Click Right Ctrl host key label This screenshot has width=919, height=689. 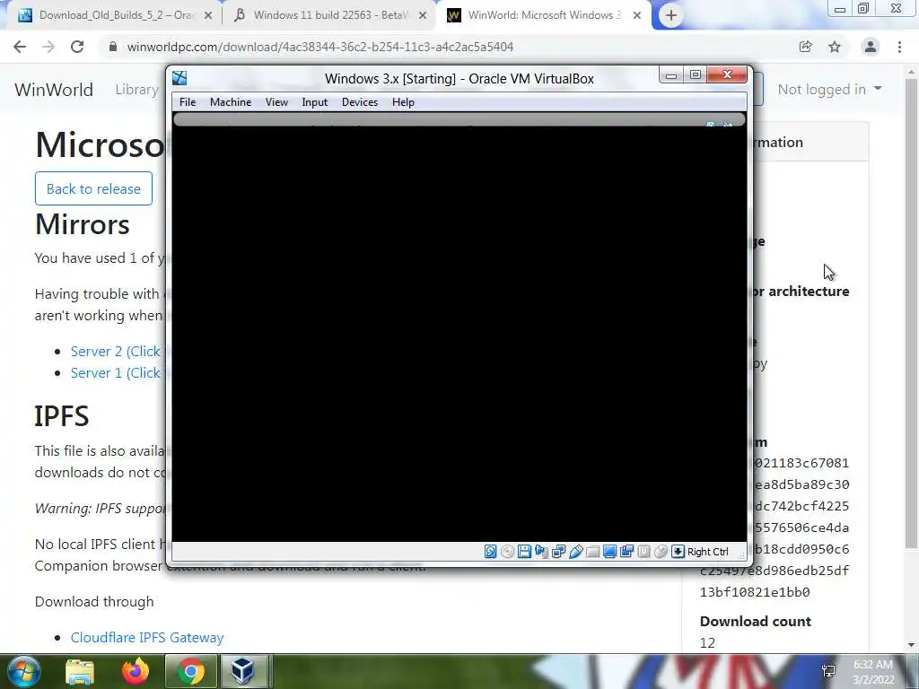(x=707, y=552)
